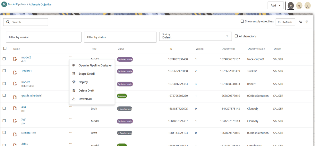Select the Robert row checkbox

4,83
